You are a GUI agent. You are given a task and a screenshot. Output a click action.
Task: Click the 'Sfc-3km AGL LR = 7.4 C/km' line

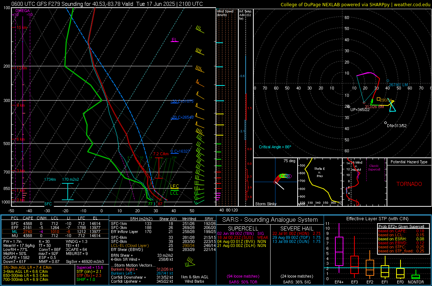pyautogui.click(x=27, y=267)
